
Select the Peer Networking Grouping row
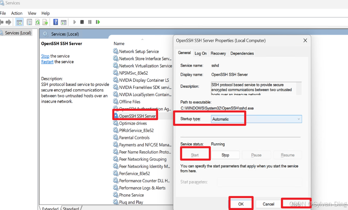(x=143, y=159)
